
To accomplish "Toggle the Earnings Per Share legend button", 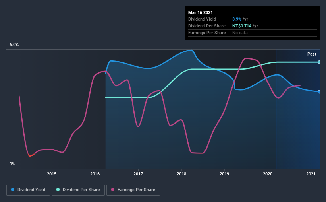I will 133,190.
